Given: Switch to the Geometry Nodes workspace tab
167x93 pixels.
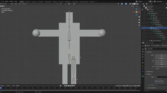Looking at the screenshot, I should [x=84, y=2].
